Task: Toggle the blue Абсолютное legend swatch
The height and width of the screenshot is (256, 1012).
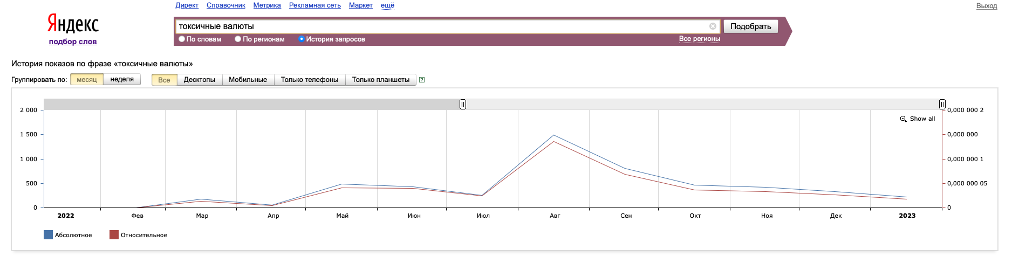Action: (48, 235)
